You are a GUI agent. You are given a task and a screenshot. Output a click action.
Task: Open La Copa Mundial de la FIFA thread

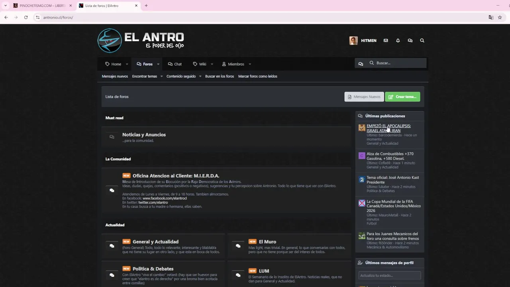pyautogui.click(x=394, y=206)
